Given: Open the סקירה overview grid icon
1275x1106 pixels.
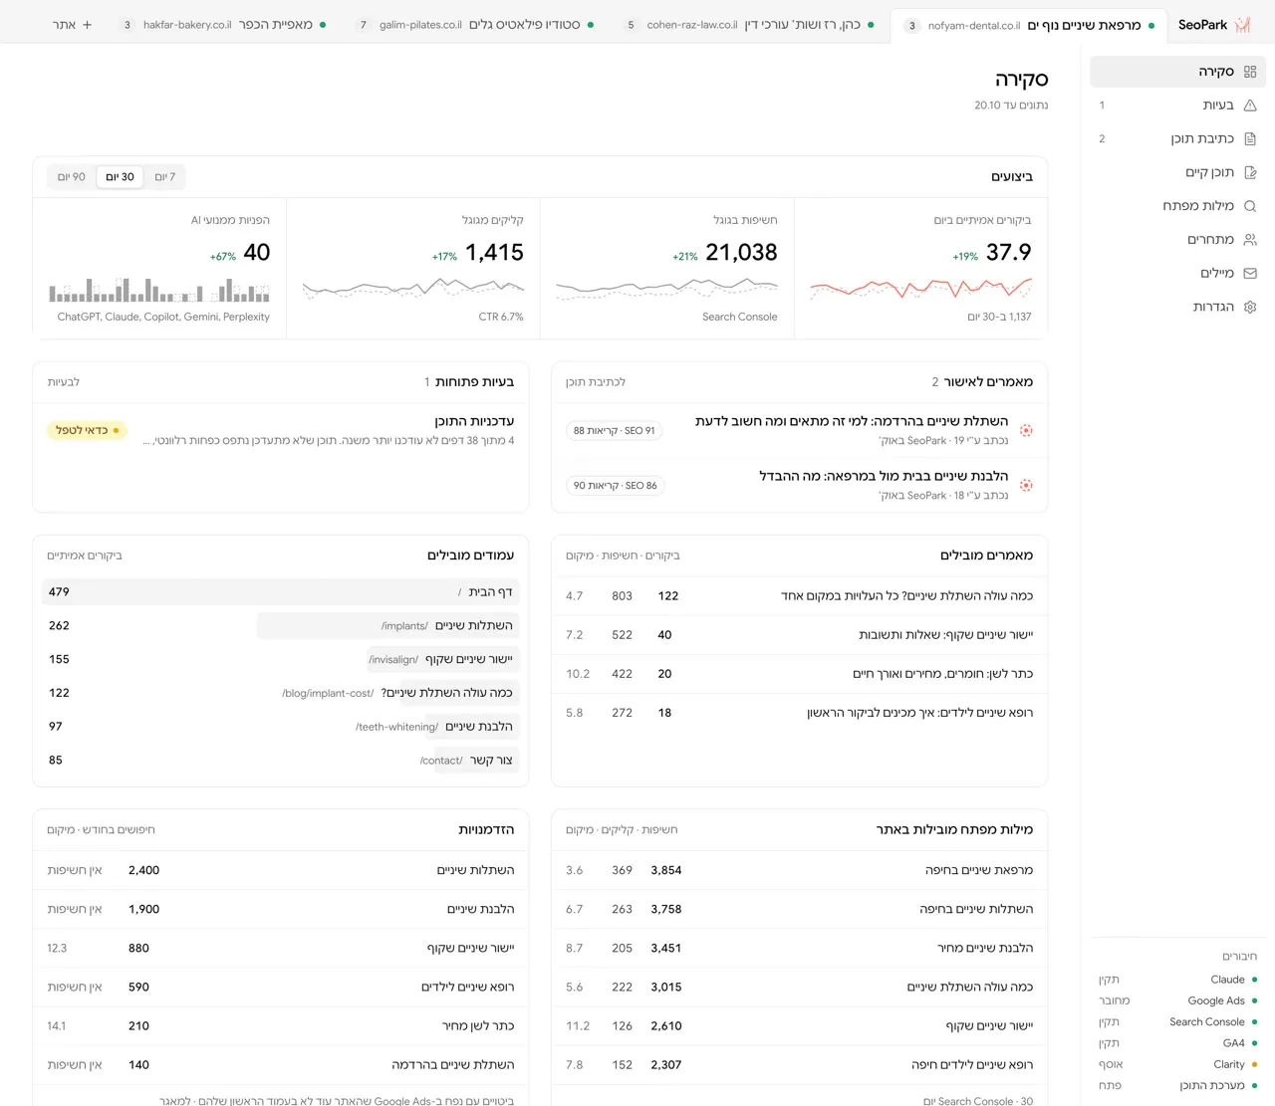Looking at the screenshot, I should pyautogui.click(x=1250, y=72).
